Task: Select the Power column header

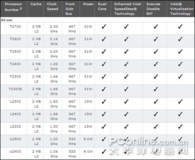Action: [88, 4]
